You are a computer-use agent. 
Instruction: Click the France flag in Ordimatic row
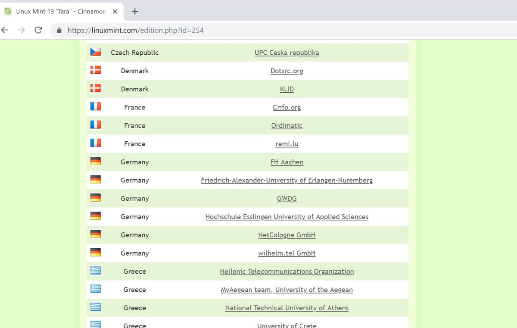(95, 125)
